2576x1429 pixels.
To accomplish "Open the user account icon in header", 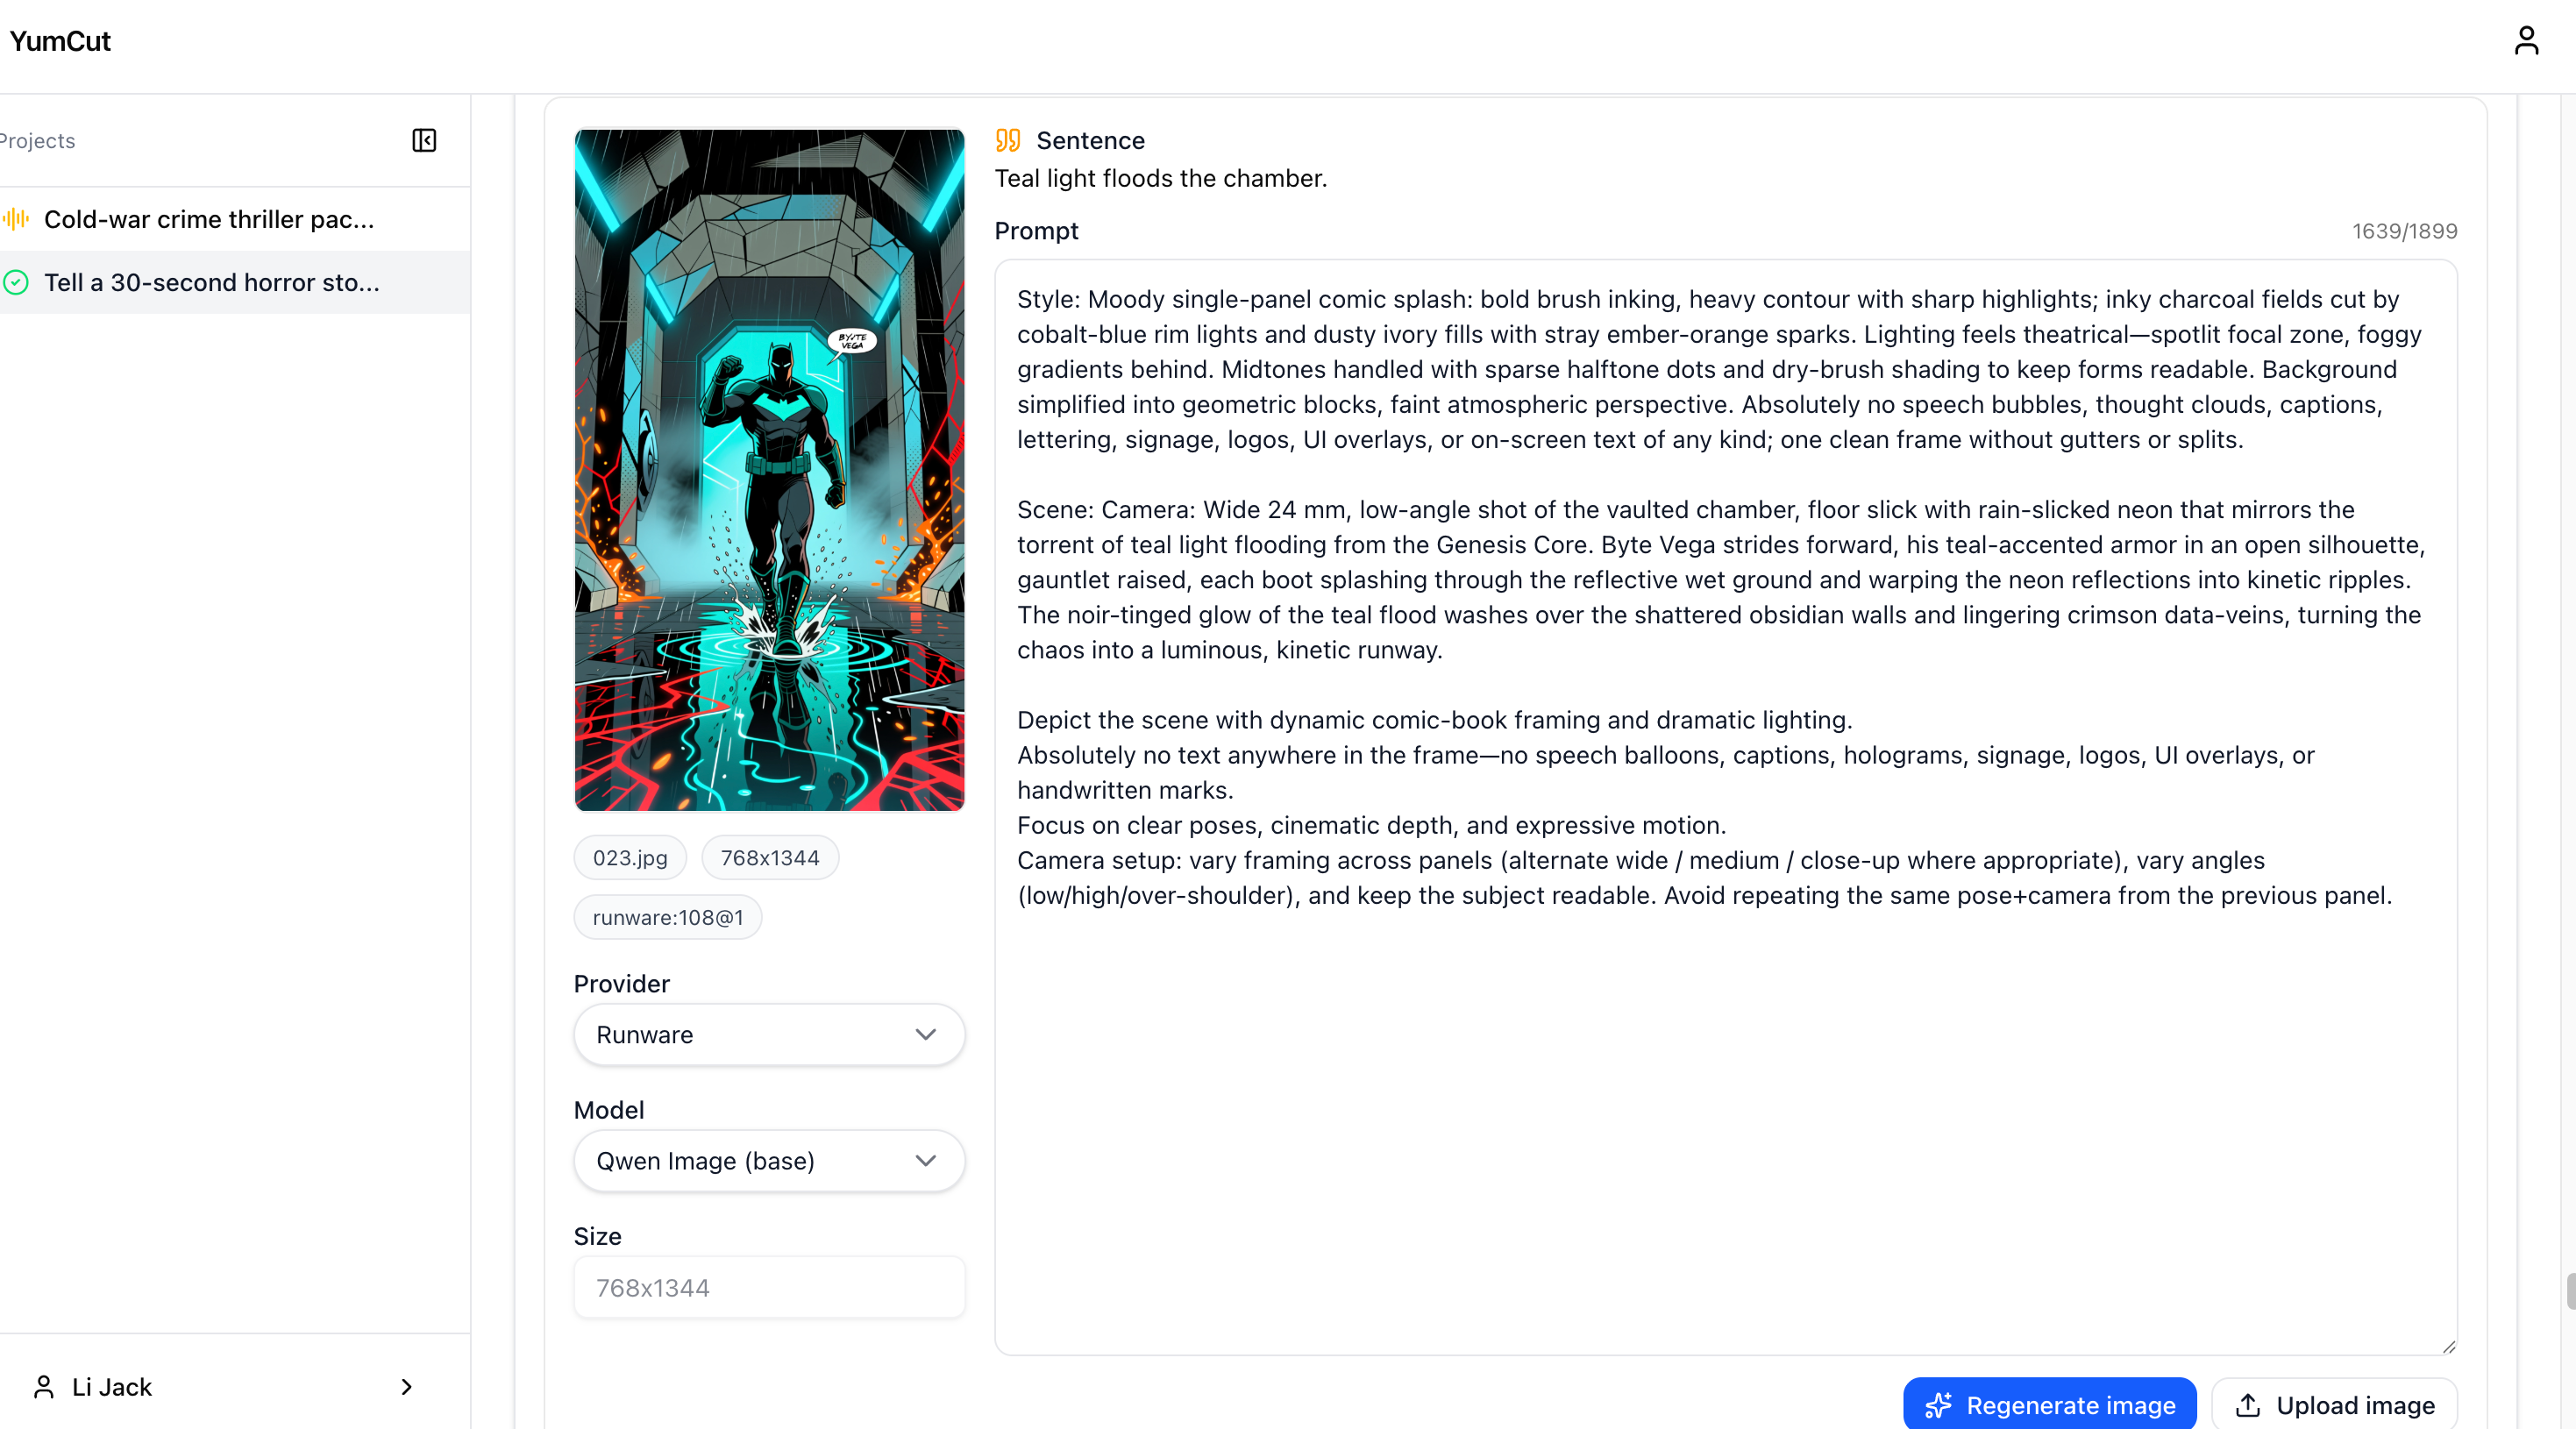I will pyautogui.click(x=2526, y=41).
